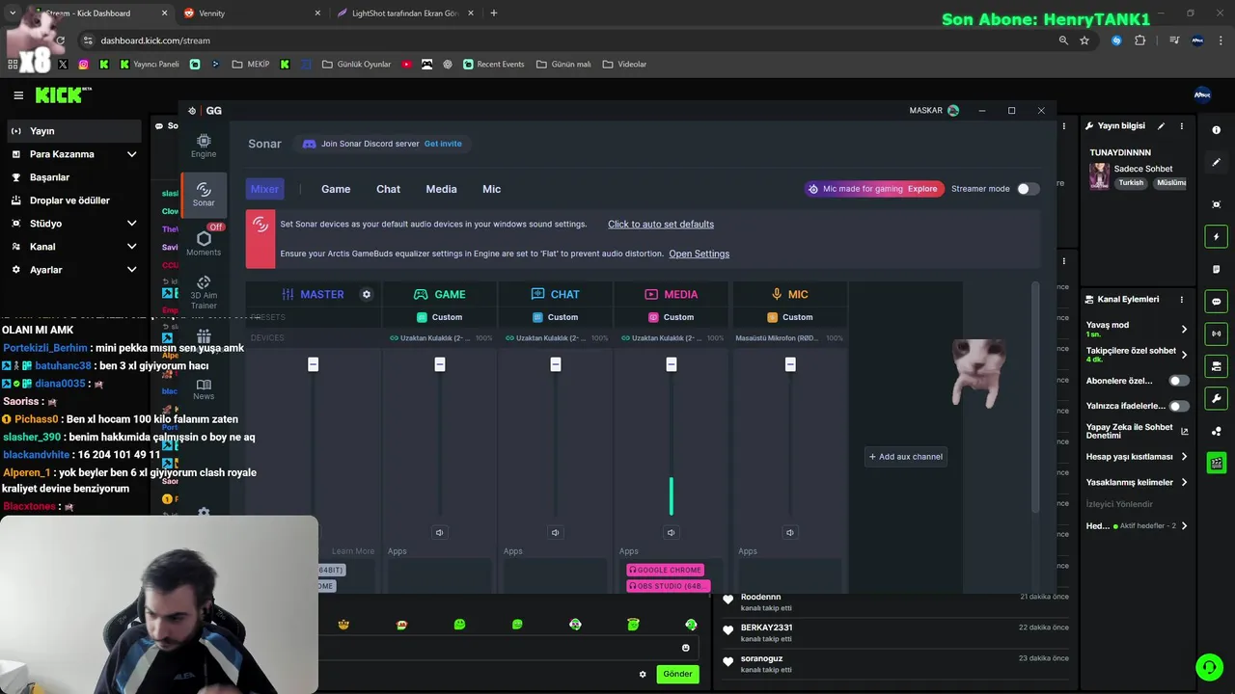Open the Kick hamburger menu
This screenshot has width=1235, height=694.
coord(18,94)
